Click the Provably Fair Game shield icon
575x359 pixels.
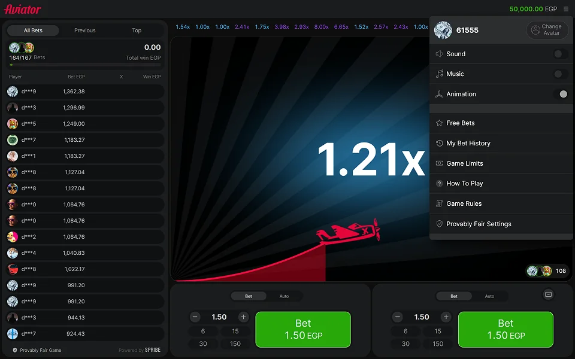(15, 350)
